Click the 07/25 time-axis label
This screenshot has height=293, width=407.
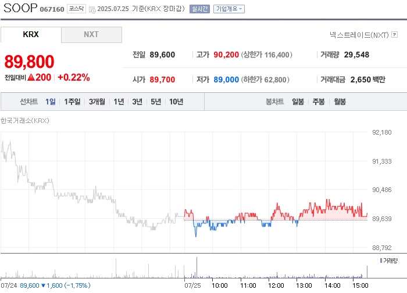click(192, 285)
